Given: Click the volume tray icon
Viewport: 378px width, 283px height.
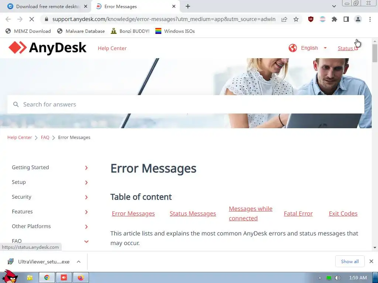Looking at the screenshot, I should (x=337, y=278).
